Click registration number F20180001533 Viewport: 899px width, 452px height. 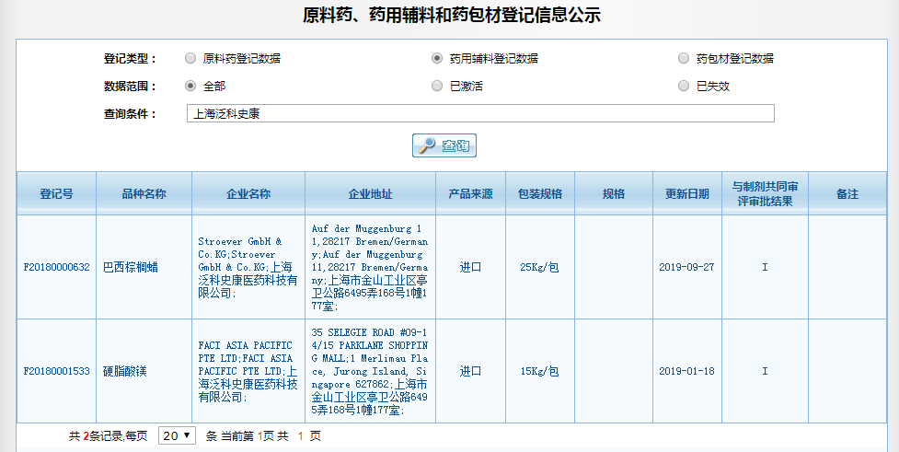(x=56, y=371)
